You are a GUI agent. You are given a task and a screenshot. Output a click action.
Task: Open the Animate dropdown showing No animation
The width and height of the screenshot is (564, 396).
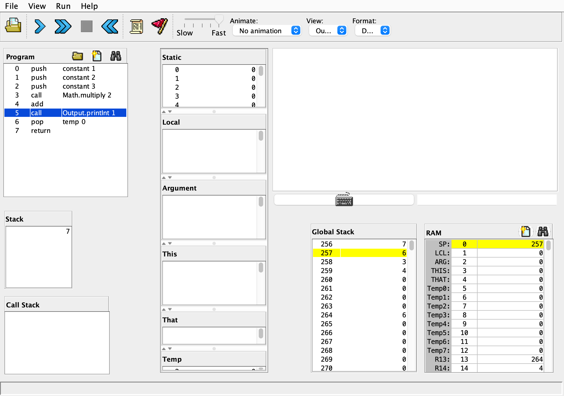[x=267, y=31]
